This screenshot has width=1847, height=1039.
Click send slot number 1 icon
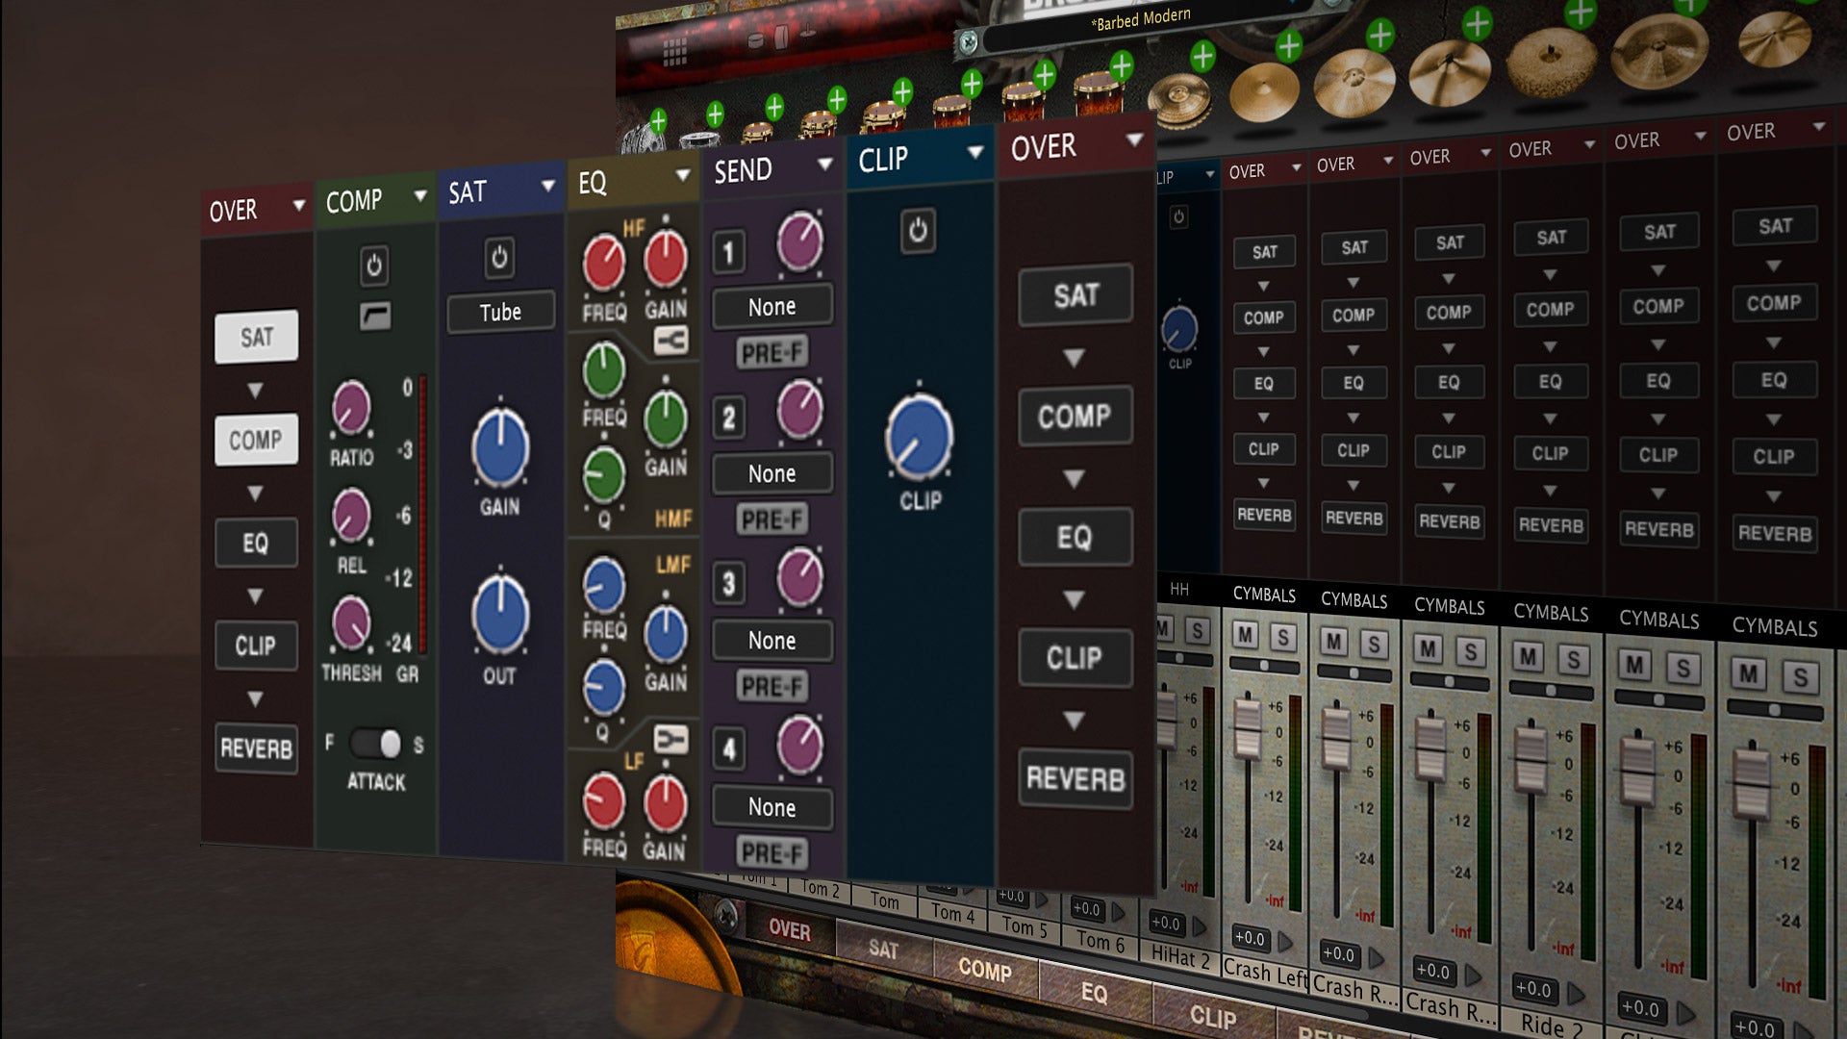[728, 253]
